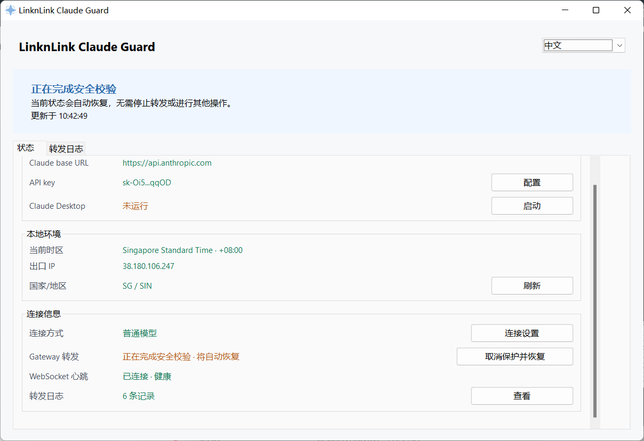Open the 中文 language dropdown
This screenshot has height=441, width=644.
pyautogui.click(x=584, y=45)
